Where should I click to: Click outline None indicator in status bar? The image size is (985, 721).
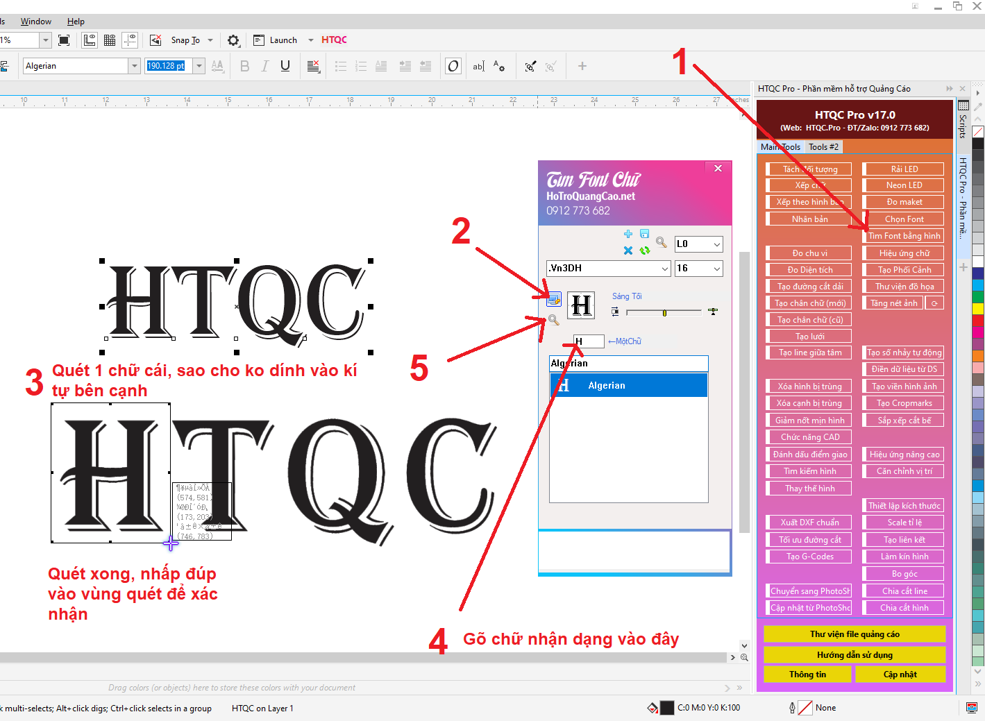coord(813,708)
